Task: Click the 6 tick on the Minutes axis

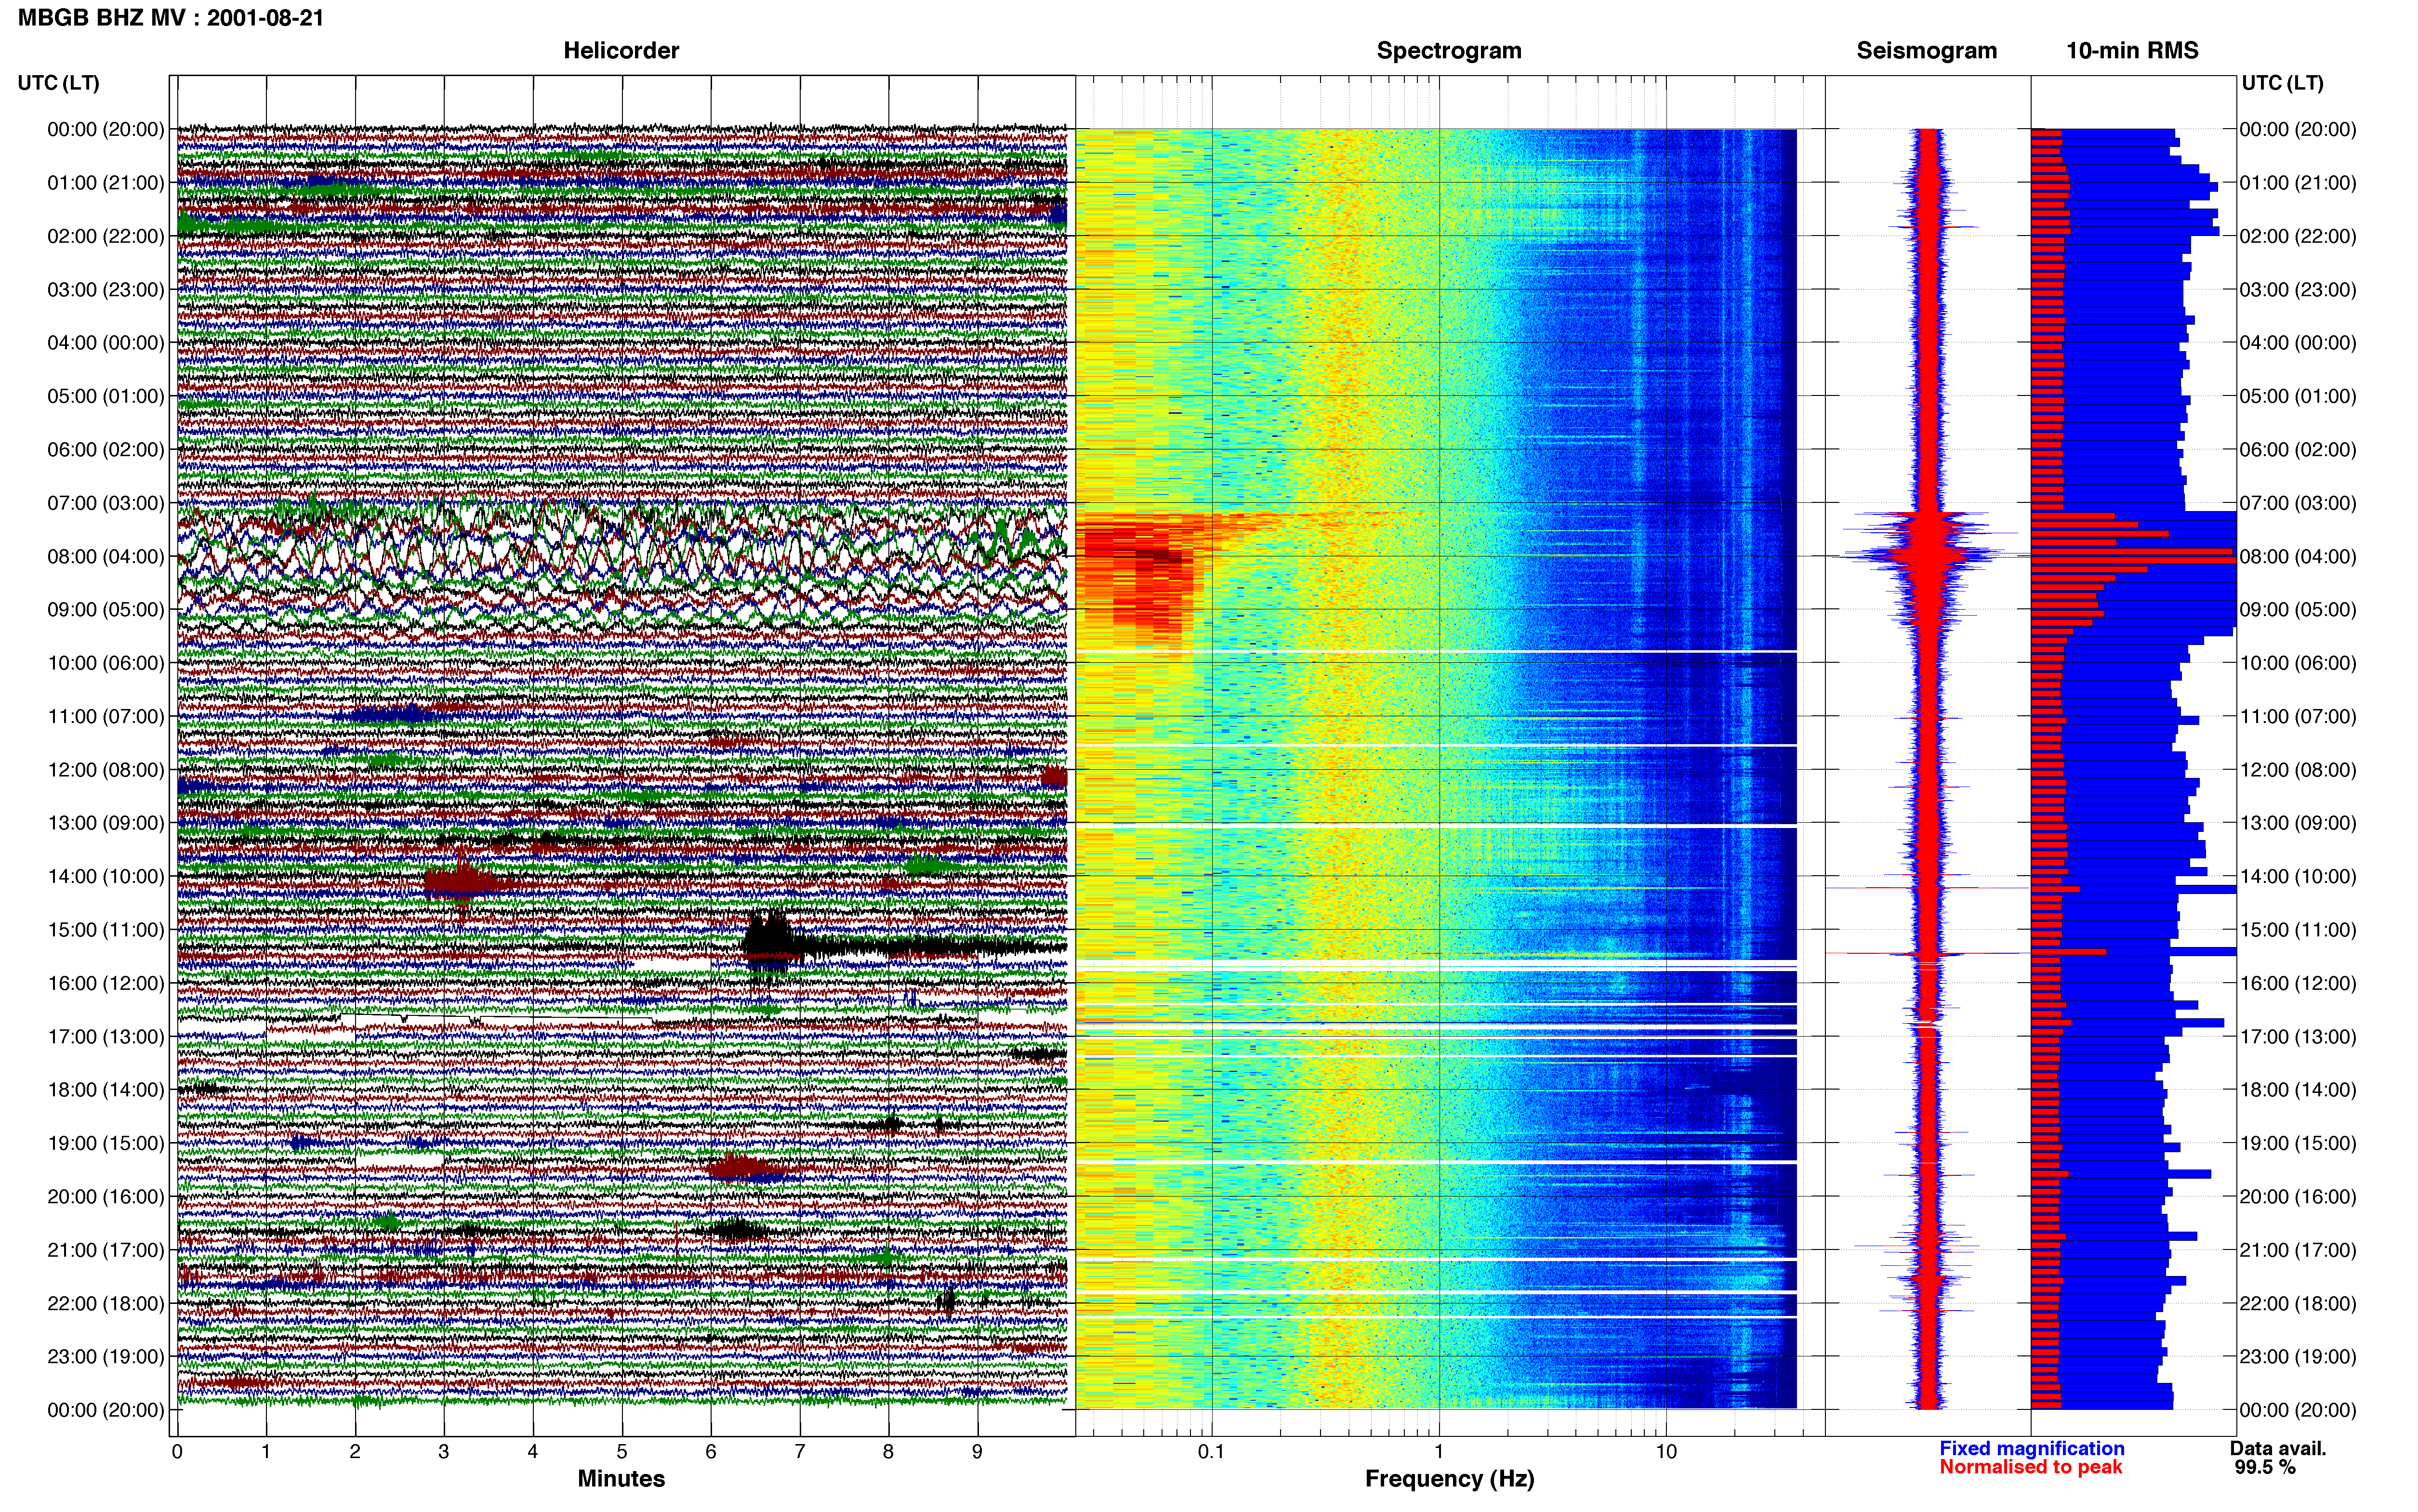Action: (x=711, y=1451)
